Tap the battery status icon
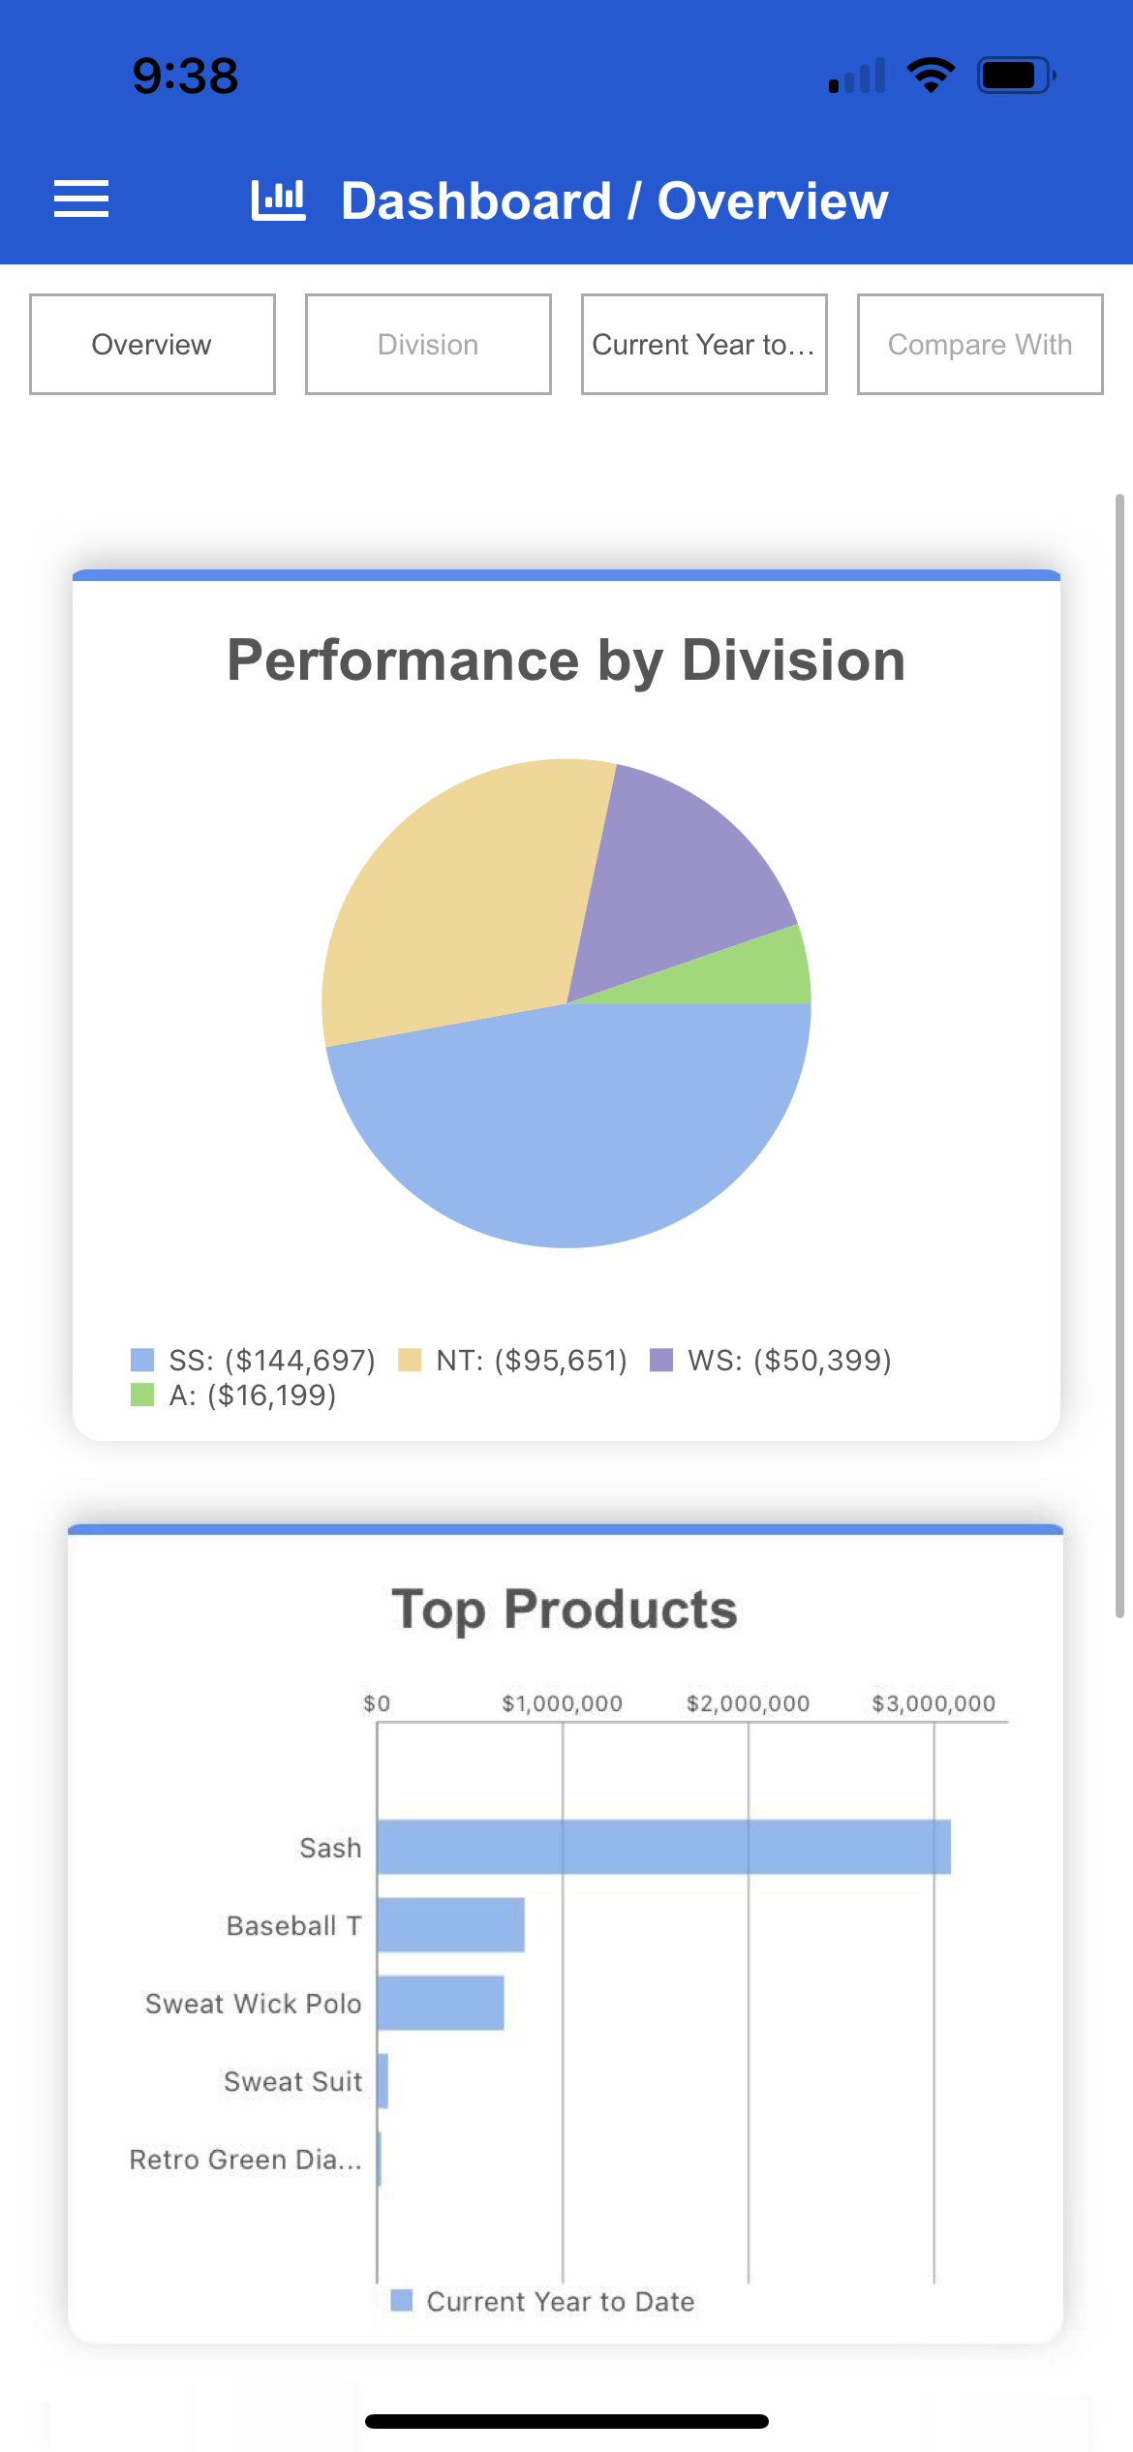1133x2452 pixels. tap(1015, 75)
